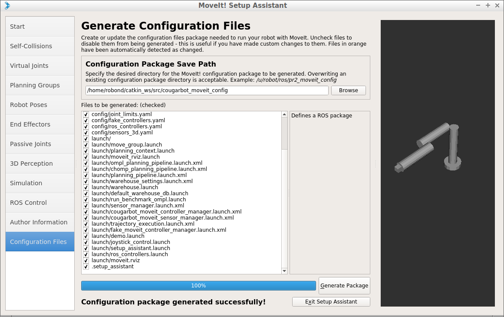The width and height of the screenshot is (504, 317).
Task: Go to Planning Groups tab
Action: (40, 85)
